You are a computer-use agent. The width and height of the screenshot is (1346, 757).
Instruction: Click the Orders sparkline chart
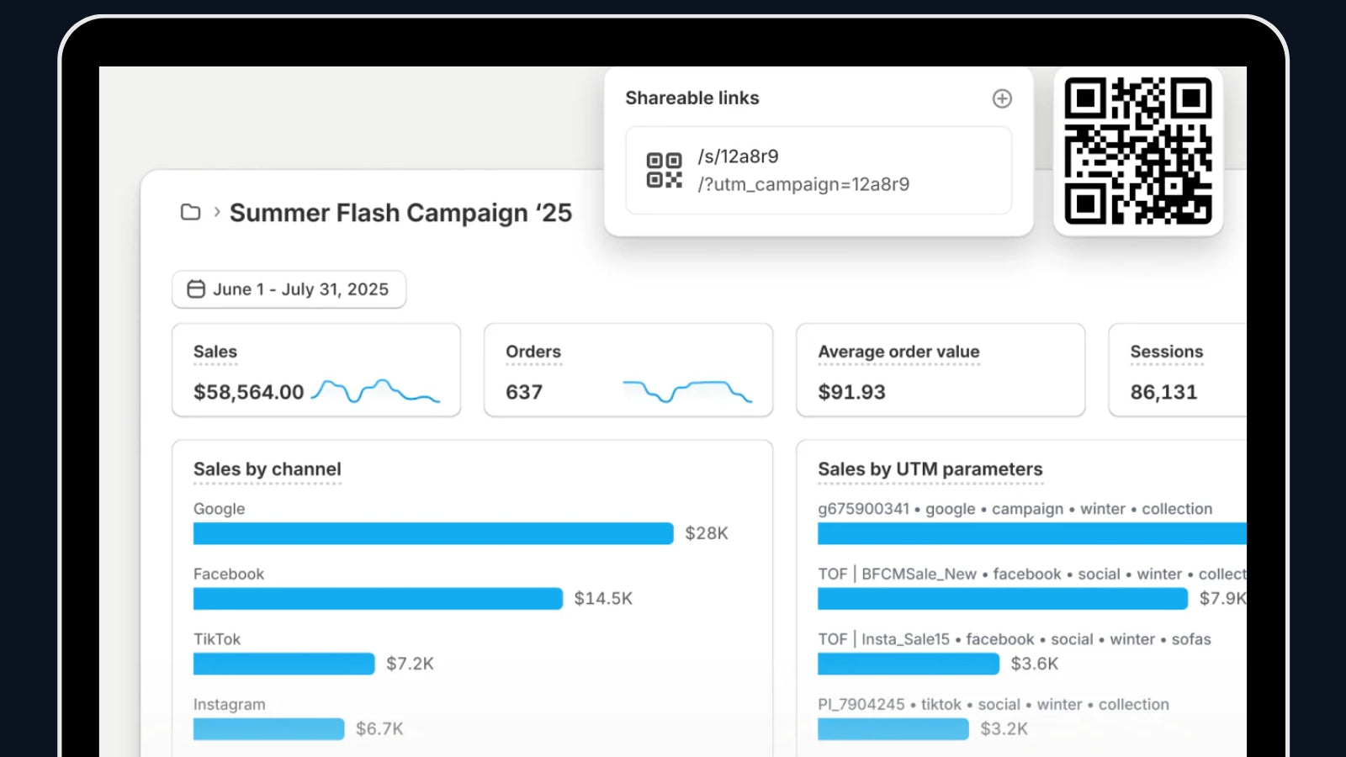click(686, 392)
